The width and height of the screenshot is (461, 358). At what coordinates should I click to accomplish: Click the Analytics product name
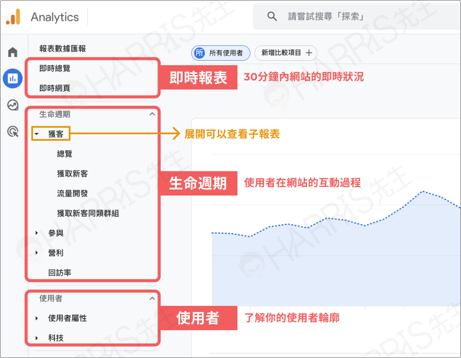(55, 17)
